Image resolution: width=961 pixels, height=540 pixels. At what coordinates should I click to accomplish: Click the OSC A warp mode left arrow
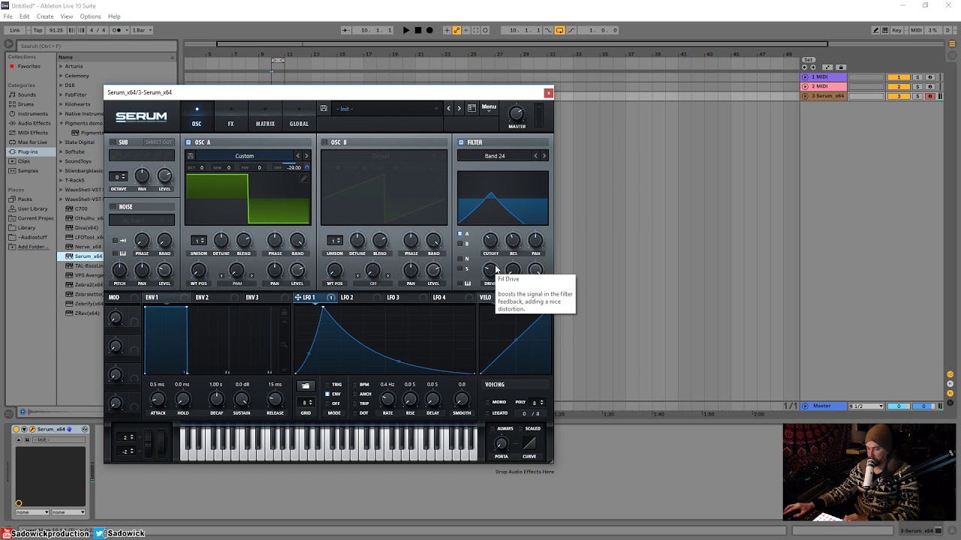(x=221, y=275)
